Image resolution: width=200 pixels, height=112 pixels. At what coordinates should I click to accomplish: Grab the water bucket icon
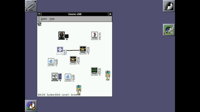tap(39, 24)
